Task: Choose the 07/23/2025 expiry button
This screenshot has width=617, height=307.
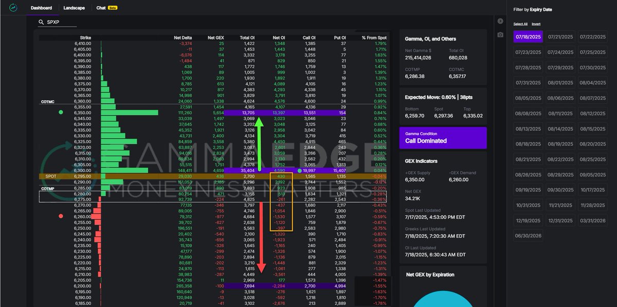Action: [528, 52]
